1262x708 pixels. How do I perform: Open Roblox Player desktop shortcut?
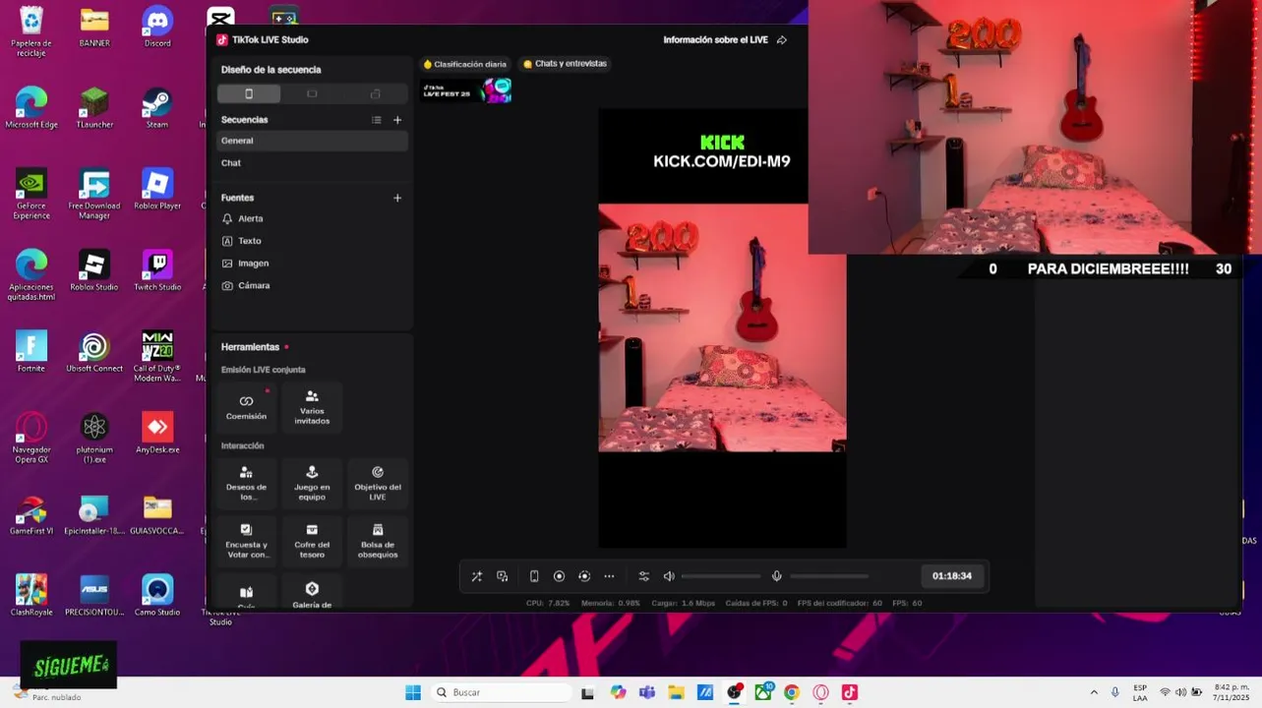pyautogui.click(x=157, y=189)
